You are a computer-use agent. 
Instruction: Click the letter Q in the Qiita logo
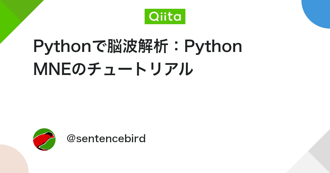(153, 17)
